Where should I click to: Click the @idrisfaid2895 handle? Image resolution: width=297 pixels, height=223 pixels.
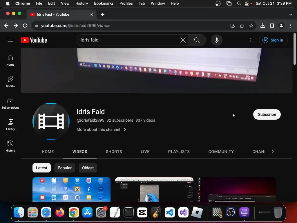pos(90,120)
